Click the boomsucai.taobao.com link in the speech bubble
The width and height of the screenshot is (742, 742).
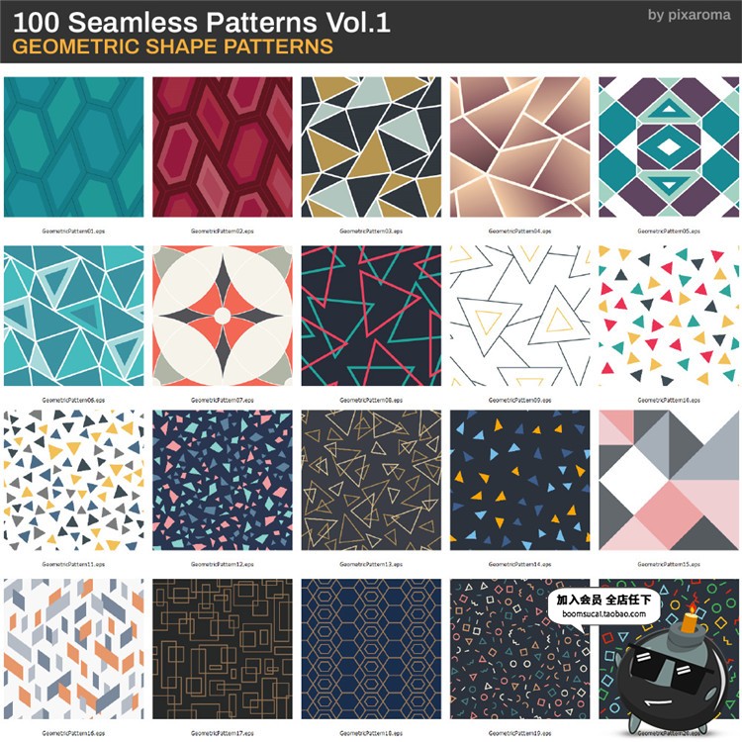click(x=603, y=613)
